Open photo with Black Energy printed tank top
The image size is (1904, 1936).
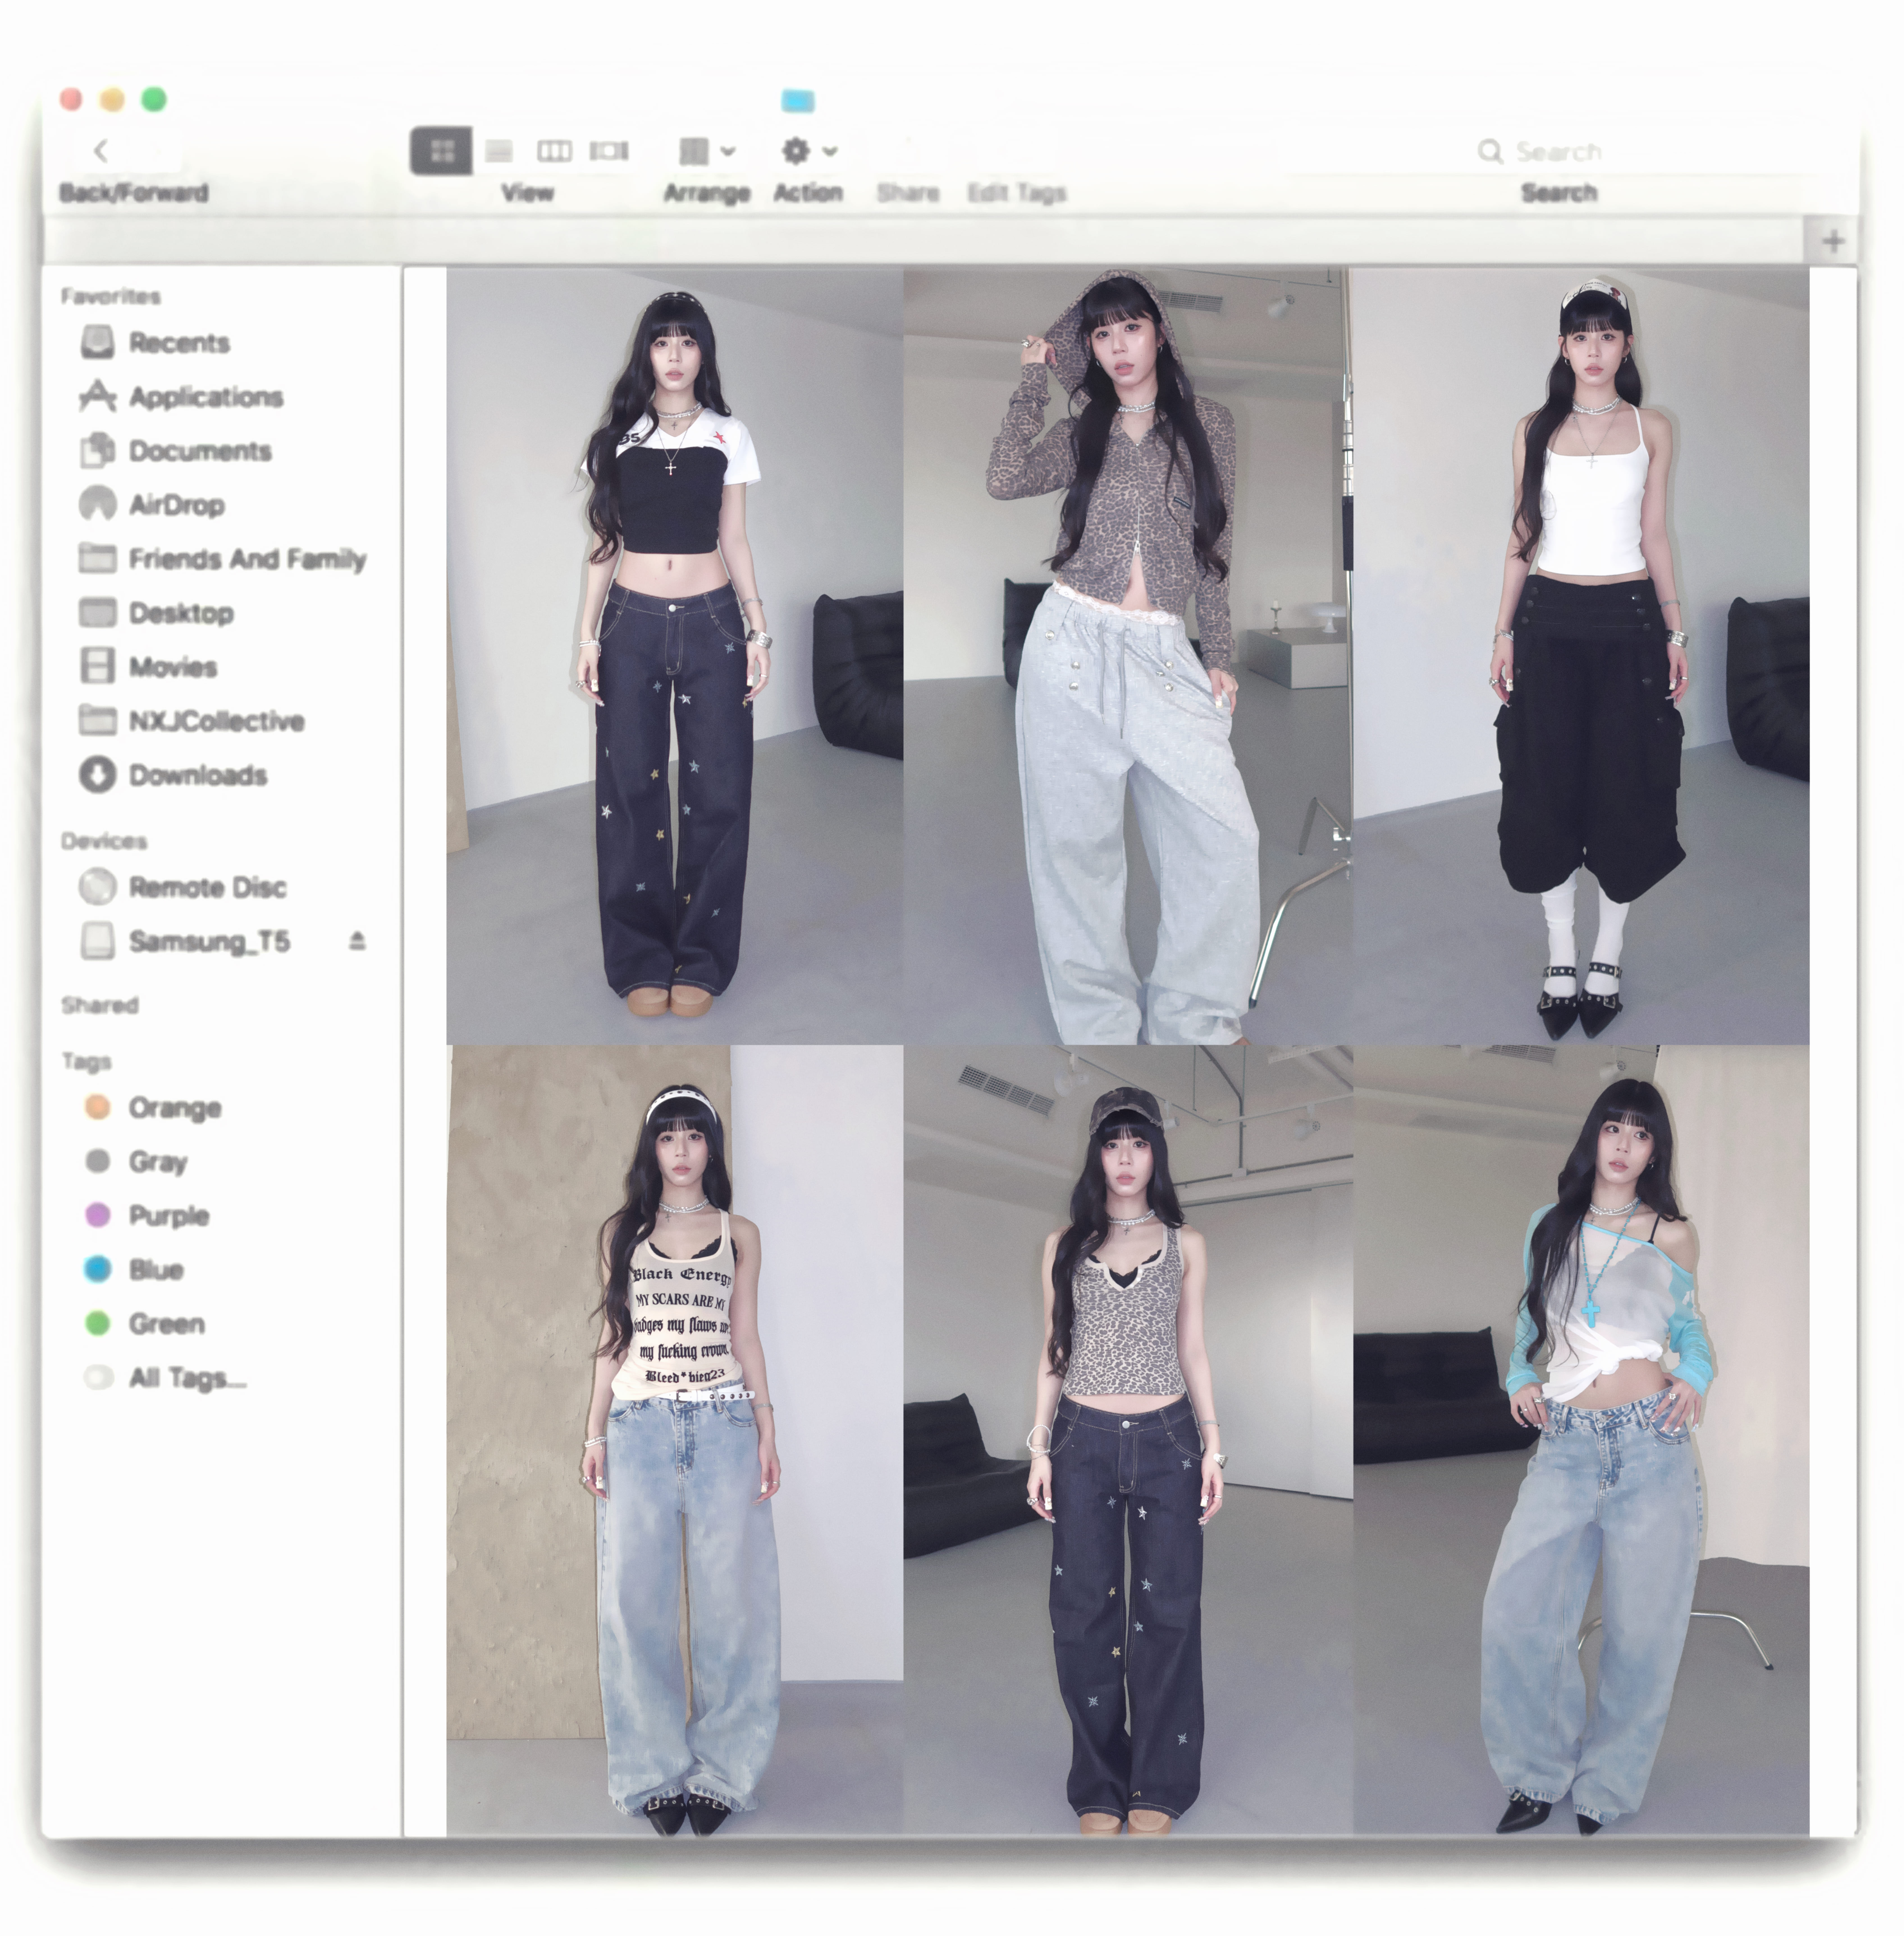675,1441
